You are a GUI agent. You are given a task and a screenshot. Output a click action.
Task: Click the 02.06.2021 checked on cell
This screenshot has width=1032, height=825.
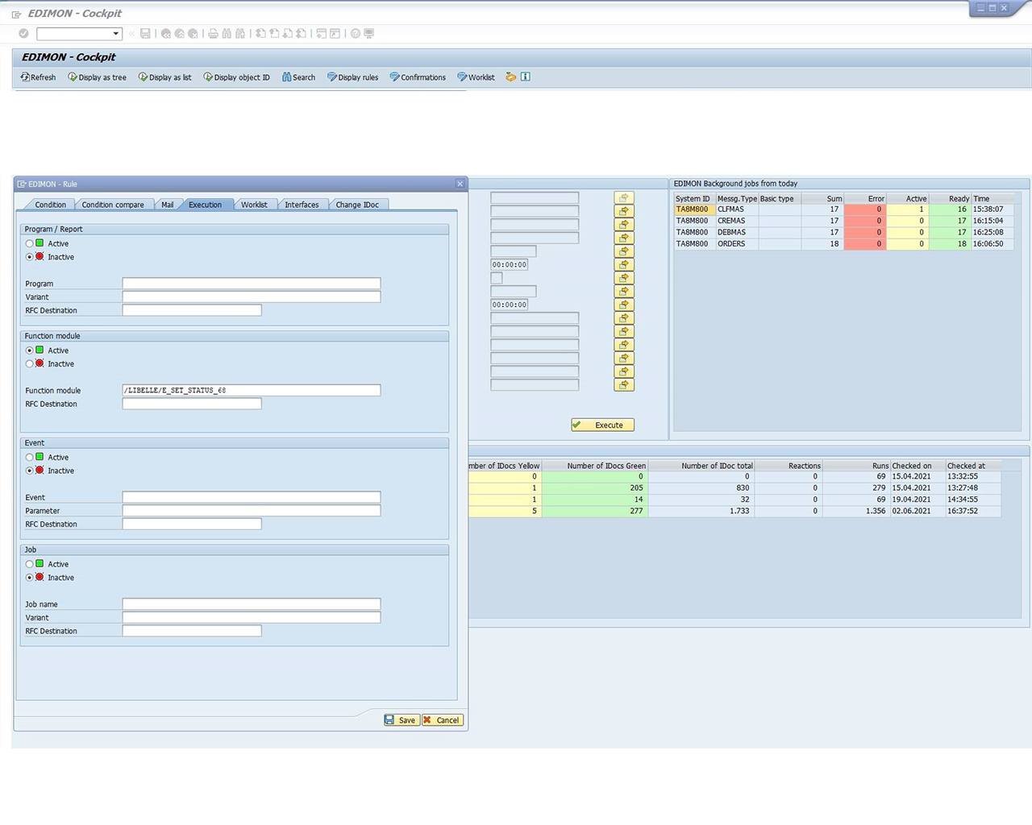click(x=918, y=511)
